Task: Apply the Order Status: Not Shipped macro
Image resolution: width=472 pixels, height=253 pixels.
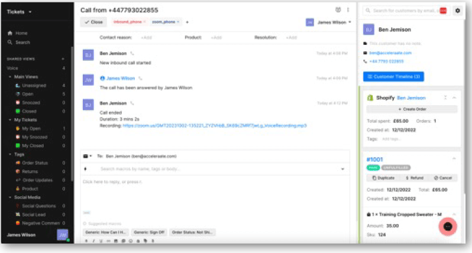Action: pos(192,232)
